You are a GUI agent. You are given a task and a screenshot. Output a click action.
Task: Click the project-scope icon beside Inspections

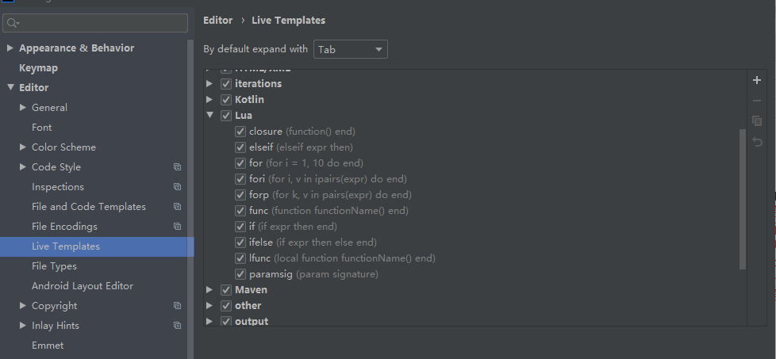[177, 187]
